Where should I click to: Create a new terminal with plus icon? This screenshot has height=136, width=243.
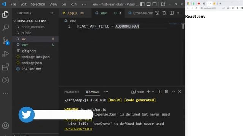click(148, 91)
